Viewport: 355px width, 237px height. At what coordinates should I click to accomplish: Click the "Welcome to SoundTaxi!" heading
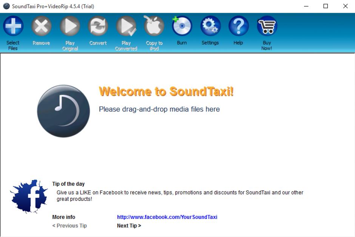click(x=166, y=92)
